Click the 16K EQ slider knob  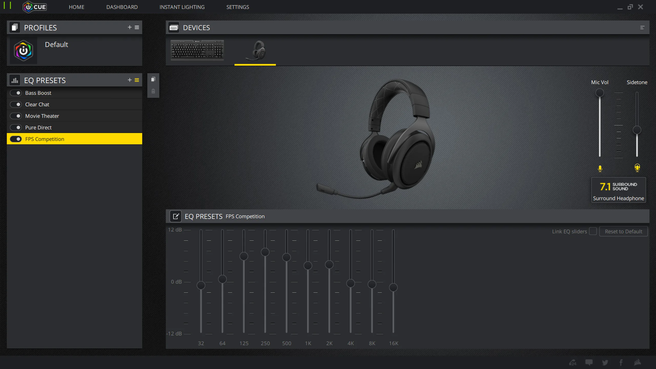tap(393, 287)
